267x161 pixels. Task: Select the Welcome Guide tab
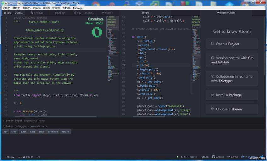226,13
